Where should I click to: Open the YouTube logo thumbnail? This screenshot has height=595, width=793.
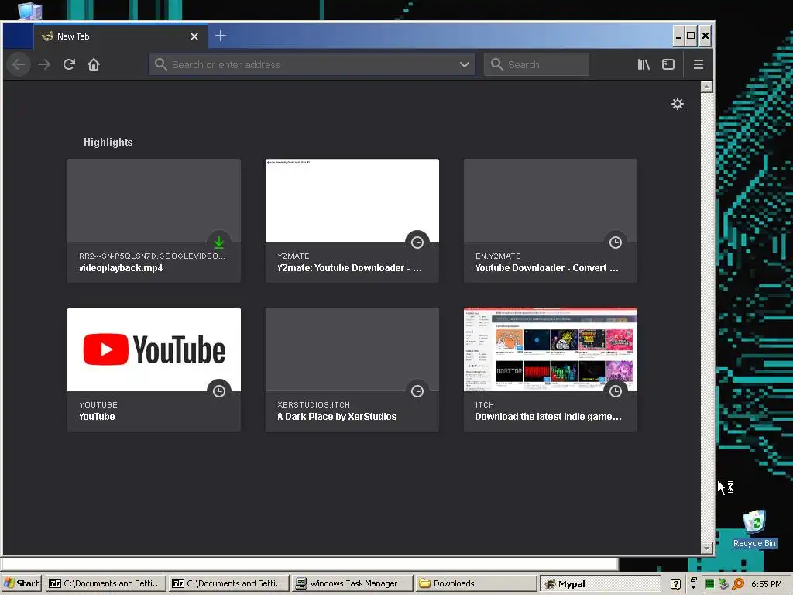154,349
